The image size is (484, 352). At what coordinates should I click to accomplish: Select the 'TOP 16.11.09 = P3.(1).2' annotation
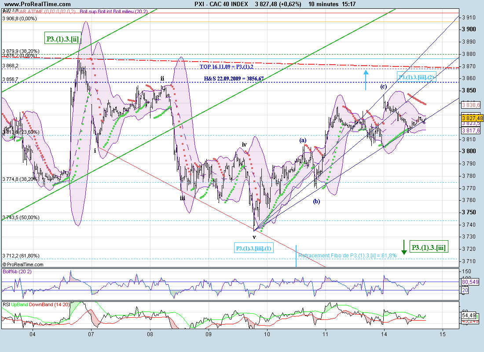point(227,67)
